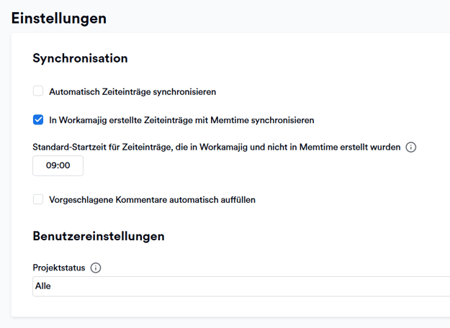450x328 pixels.
Task: Click the 'Automatisch Zeiteinträge synchronisieren' label text
Action: pyautogui.click(x=132, y=91)
